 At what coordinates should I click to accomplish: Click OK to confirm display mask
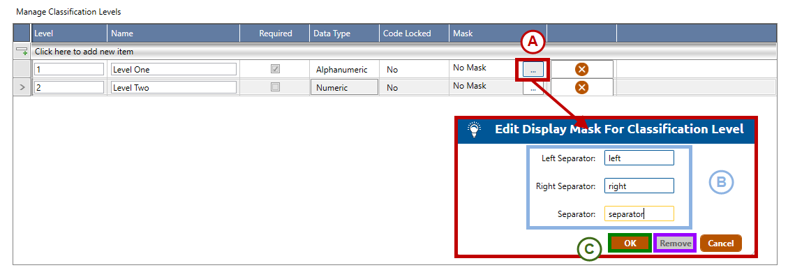[x=630, y=244]
